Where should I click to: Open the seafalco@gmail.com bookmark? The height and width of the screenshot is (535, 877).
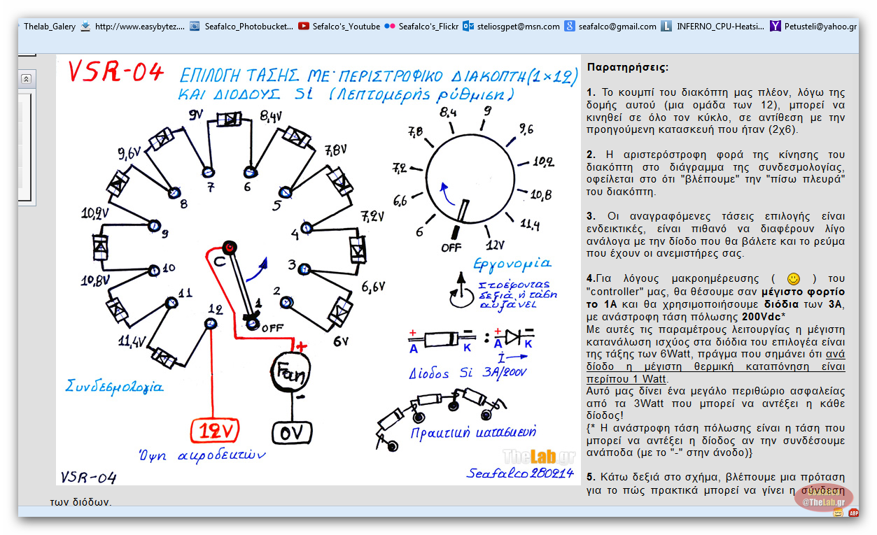click(x=618, y=27)
